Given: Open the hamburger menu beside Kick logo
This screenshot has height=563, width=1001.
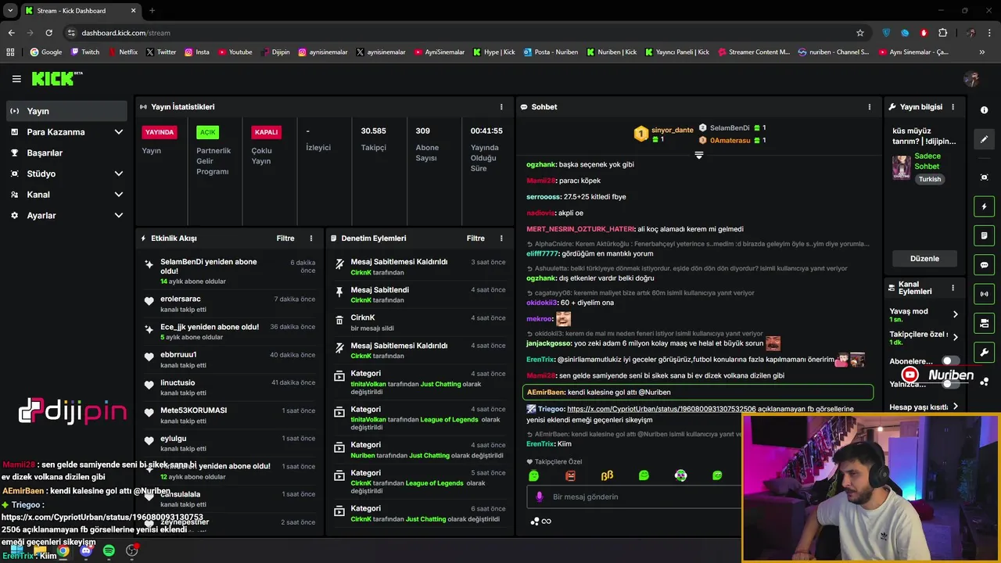Looking at the screenshot, I should point(16,79).
